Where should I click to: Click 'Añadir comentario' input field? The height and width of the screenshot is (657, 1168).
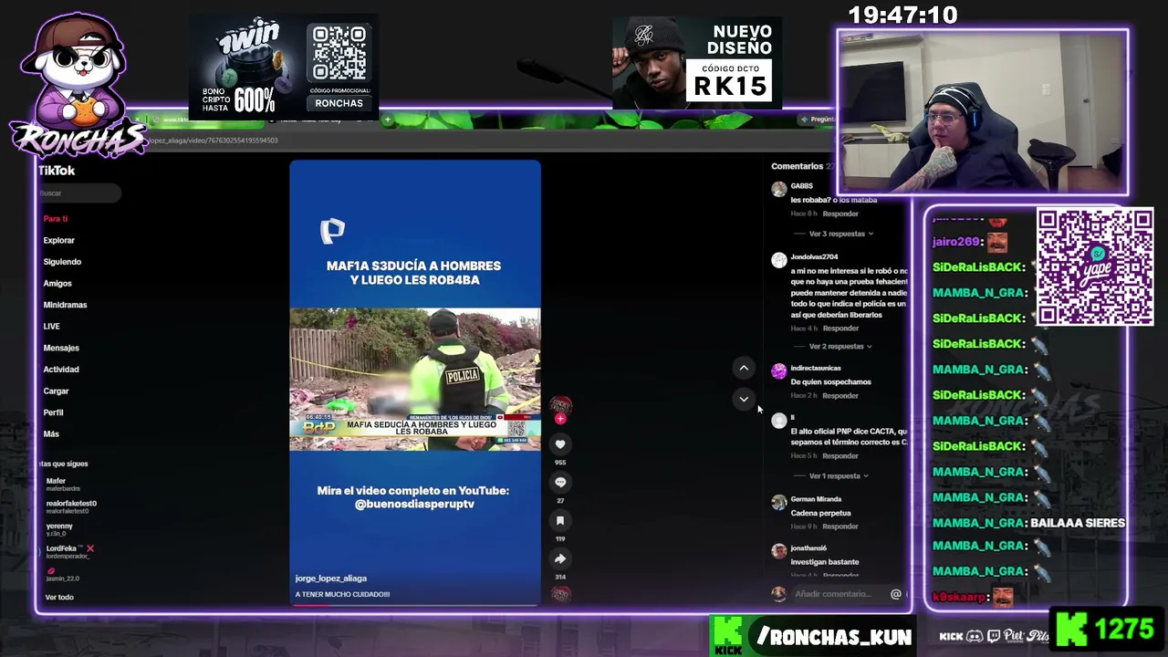click(839, 594)
